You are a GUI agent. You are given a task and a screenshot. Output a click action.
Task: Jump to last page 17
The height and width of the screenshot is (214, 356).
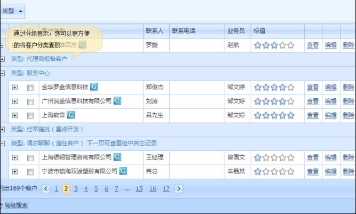(x=166, y=189)
